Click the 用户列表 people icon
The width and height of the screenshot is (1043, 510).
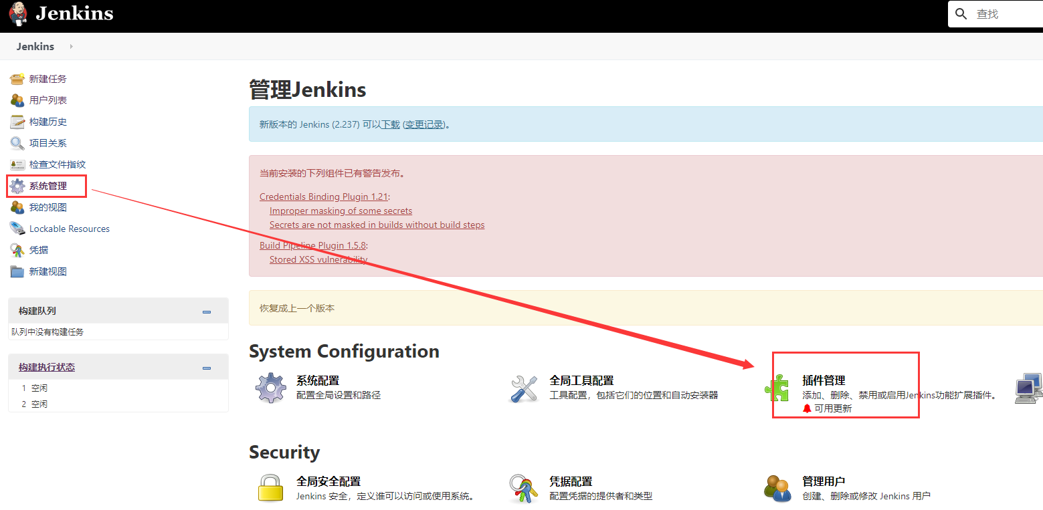[17, 100]
